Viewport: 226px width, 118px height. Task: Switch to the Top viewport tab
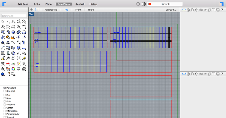click(x=66, y=10)
